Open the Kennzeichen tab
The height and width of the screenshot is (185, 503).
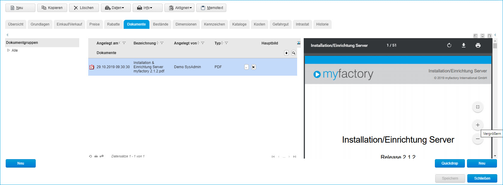click(x=214, y=24)
